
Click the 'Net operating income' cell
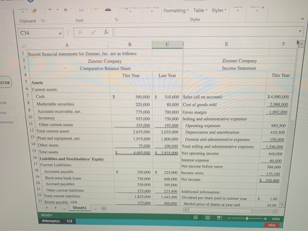click(x=200, y=153)
